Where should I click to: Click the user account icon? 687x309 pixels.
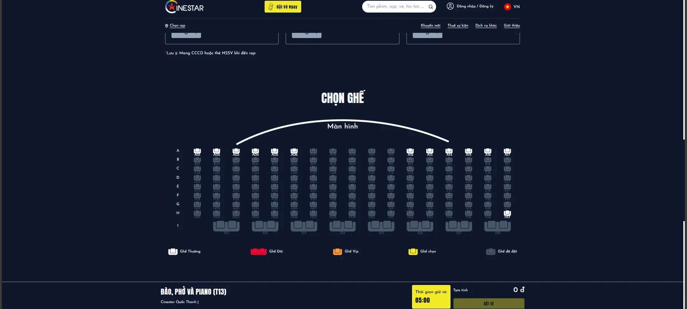450,6
